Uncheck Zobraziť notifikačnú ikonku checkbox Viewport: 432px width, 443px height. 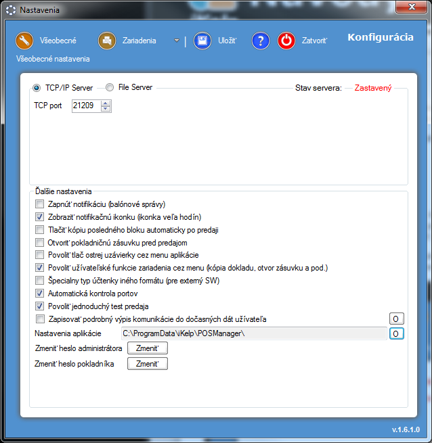tap(39, 216)
